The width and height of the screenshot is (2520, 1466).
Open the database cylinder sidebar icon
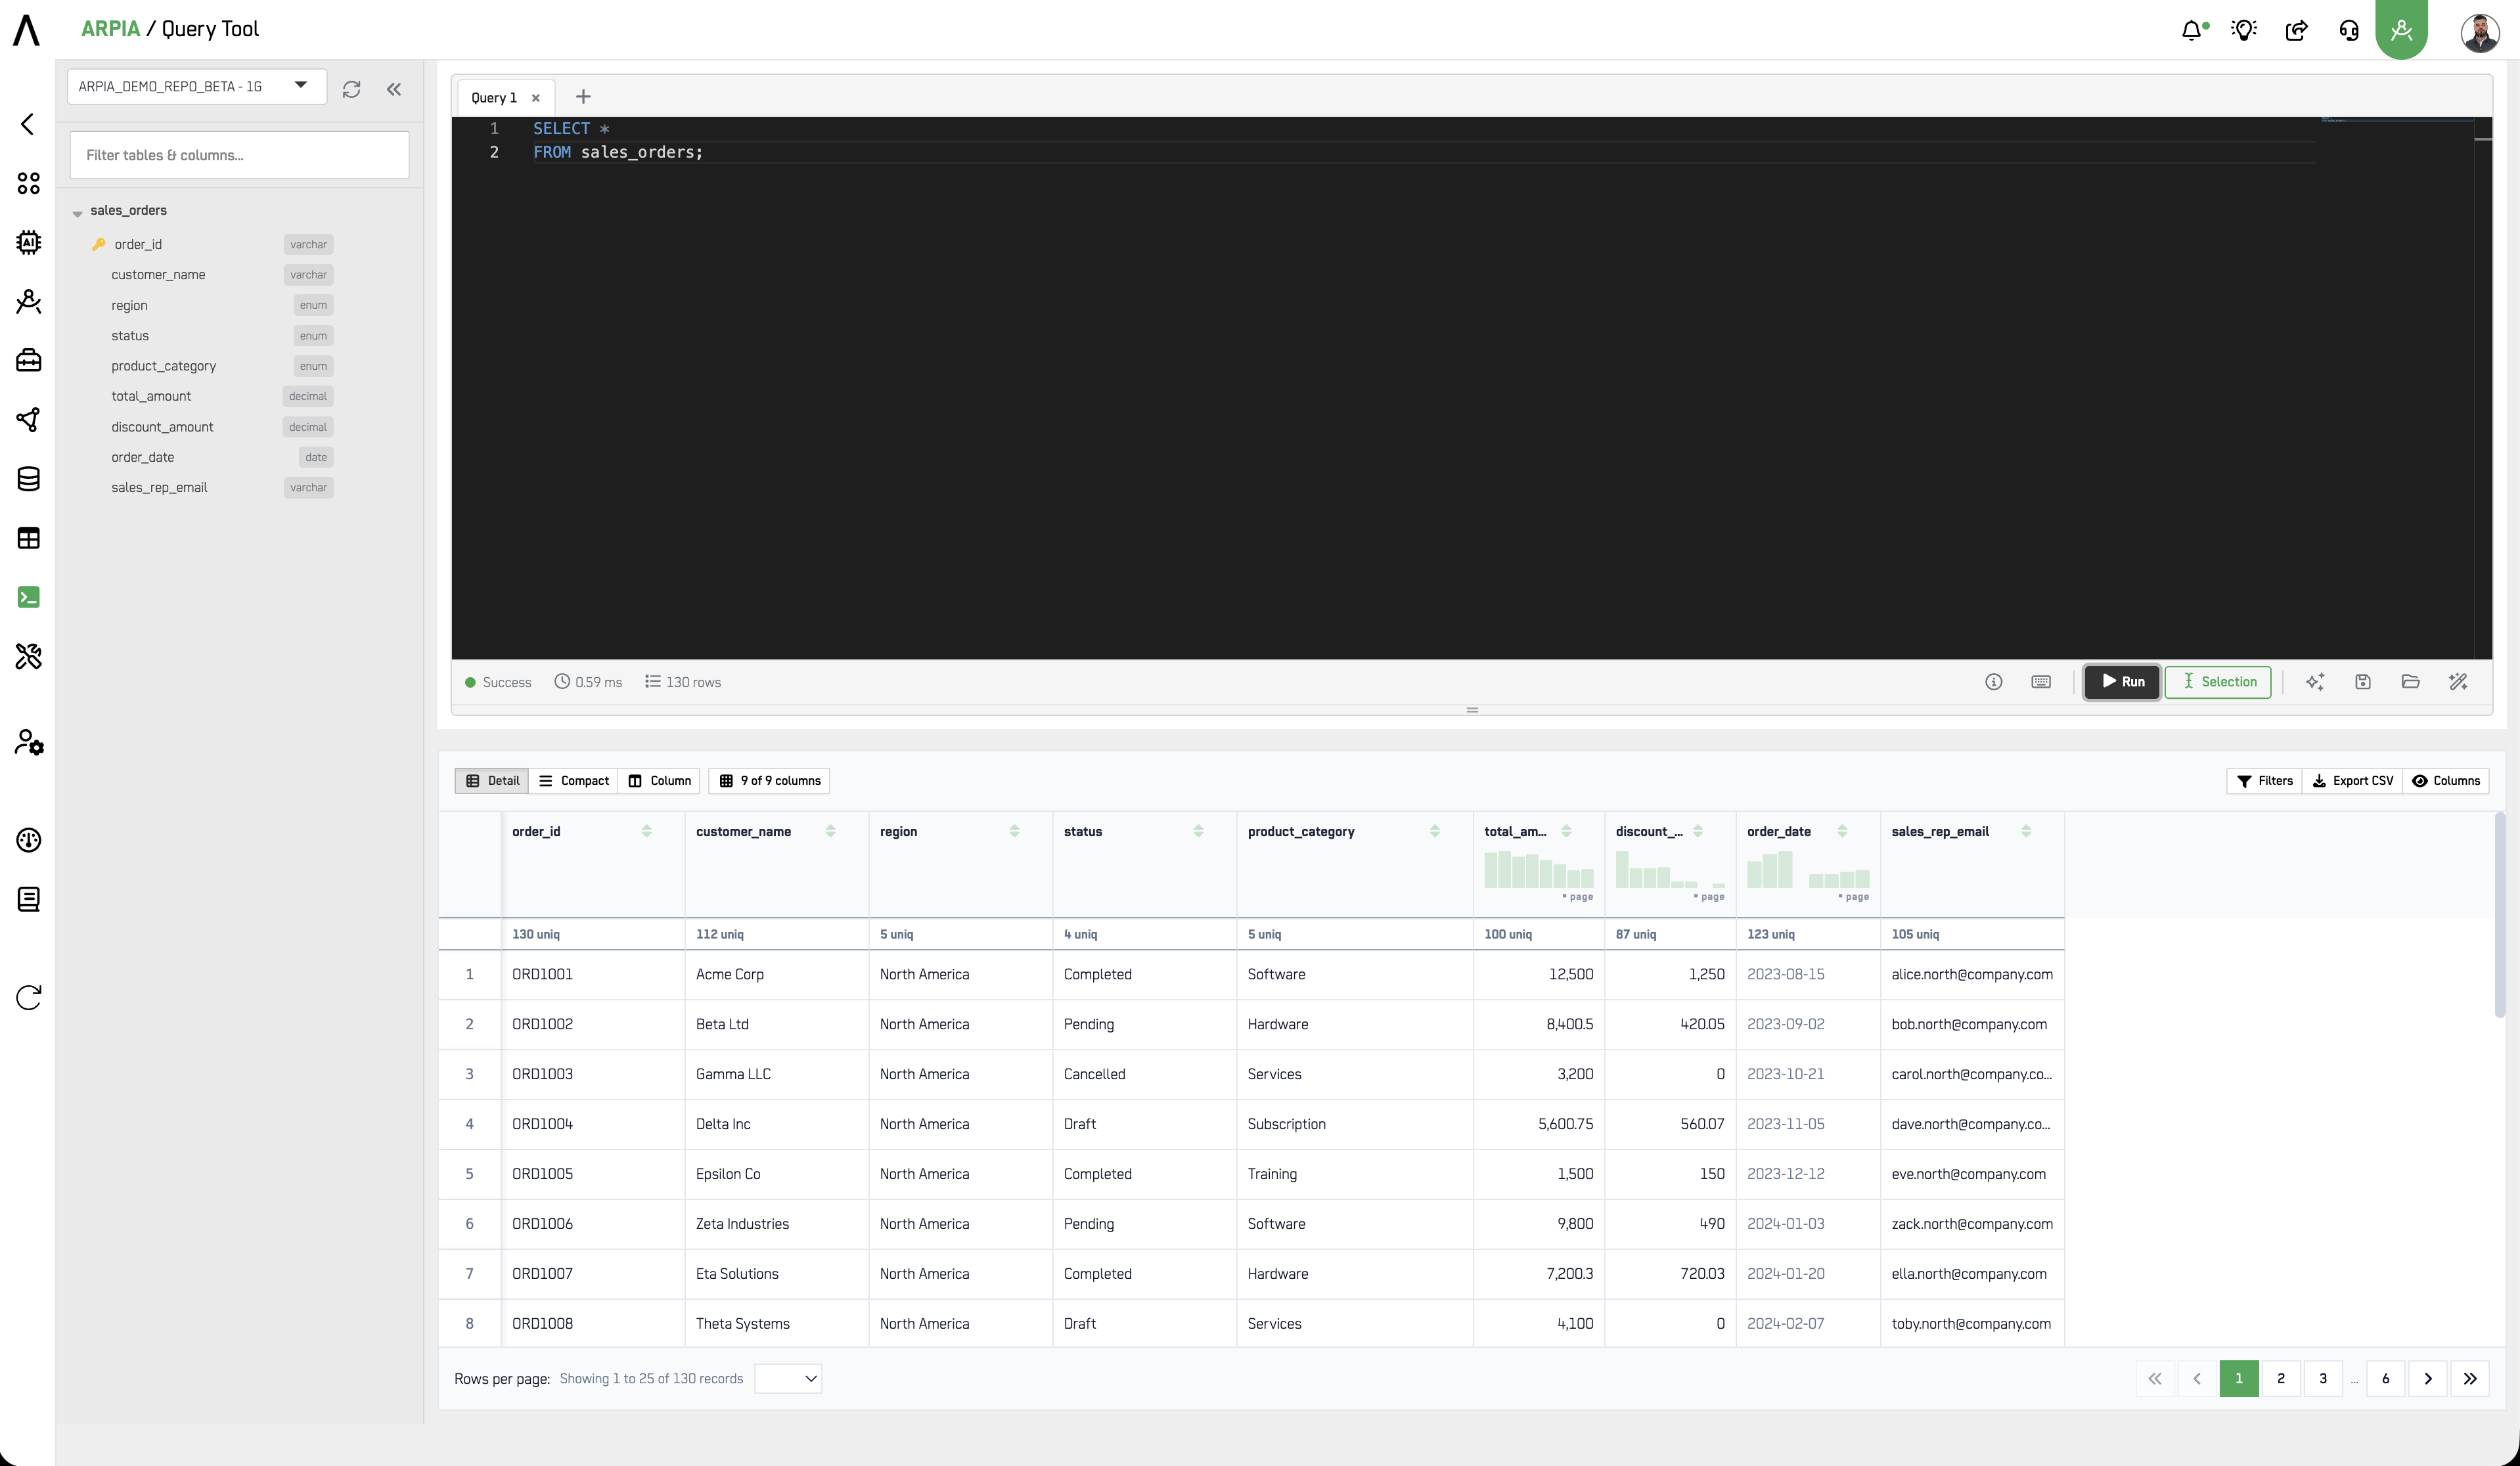click(29, 479)
